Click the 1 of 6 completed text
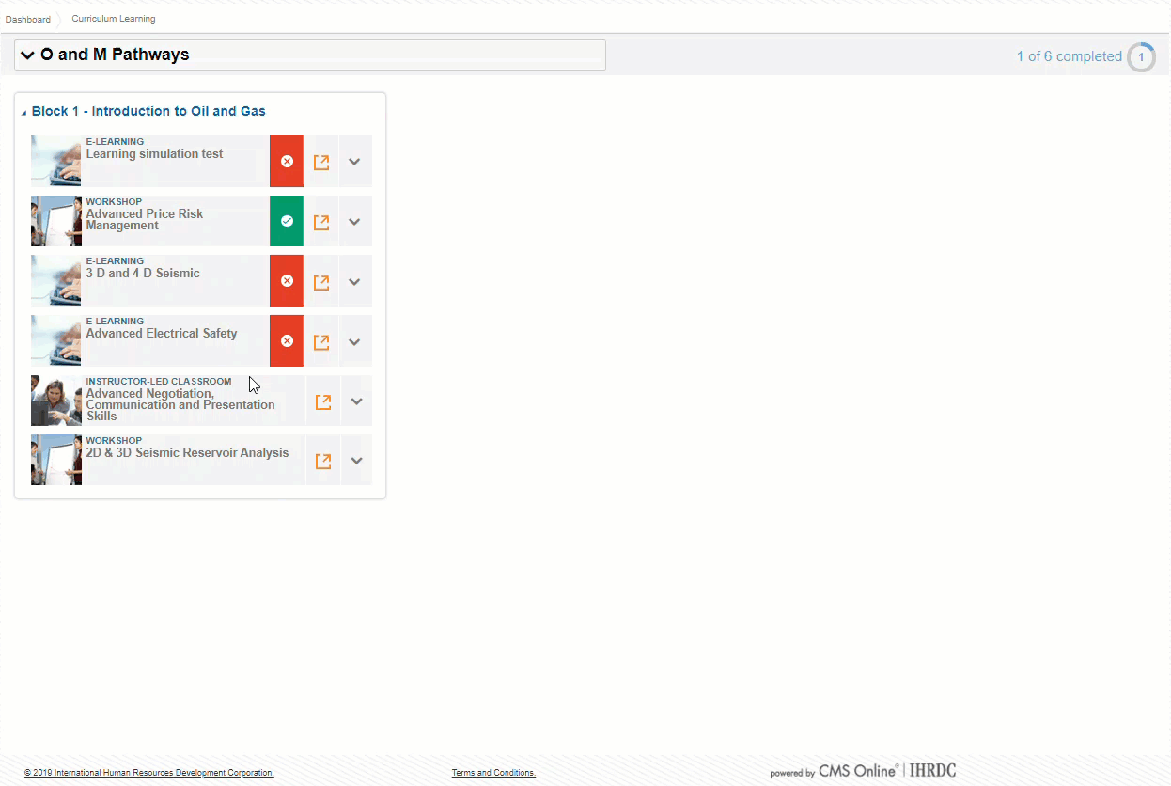 tap(1070, 56)
